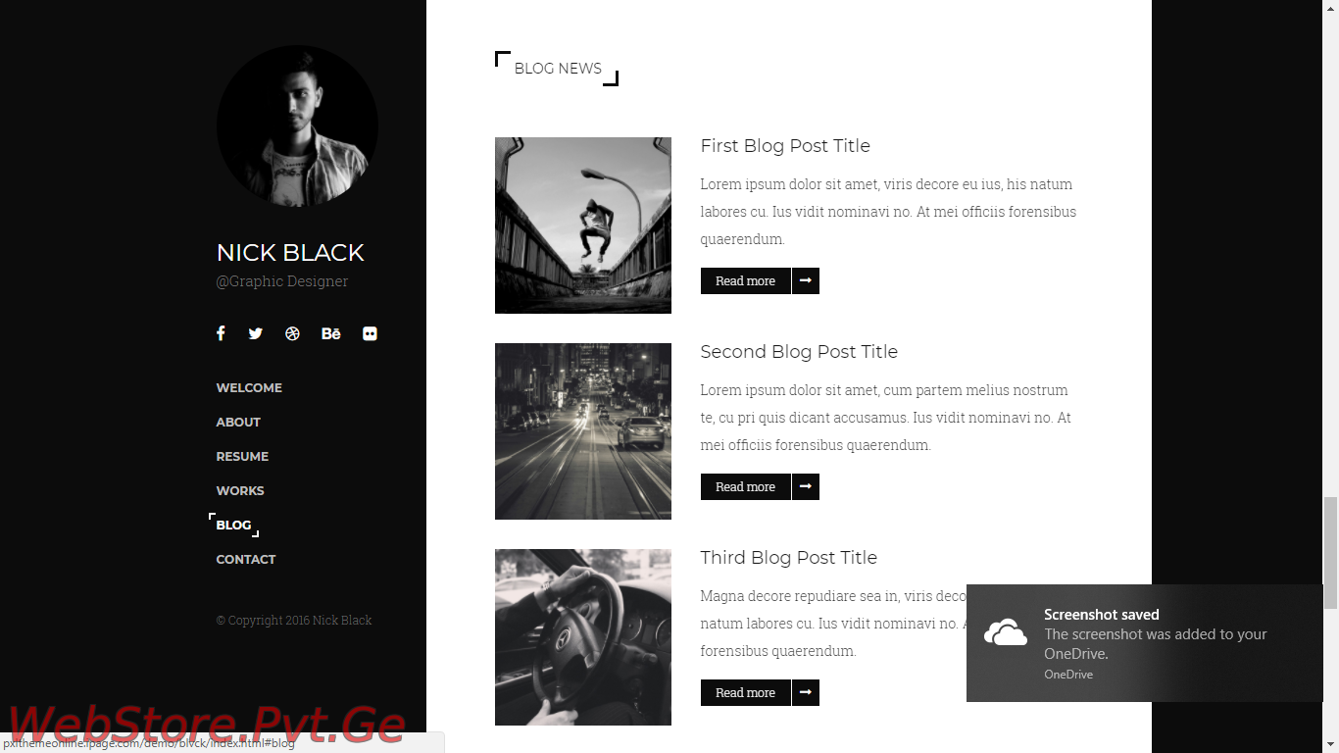Screen dimensions: 1339x753
Task: Open the steering wheel blog thumbnail
Action: point(583,637)
